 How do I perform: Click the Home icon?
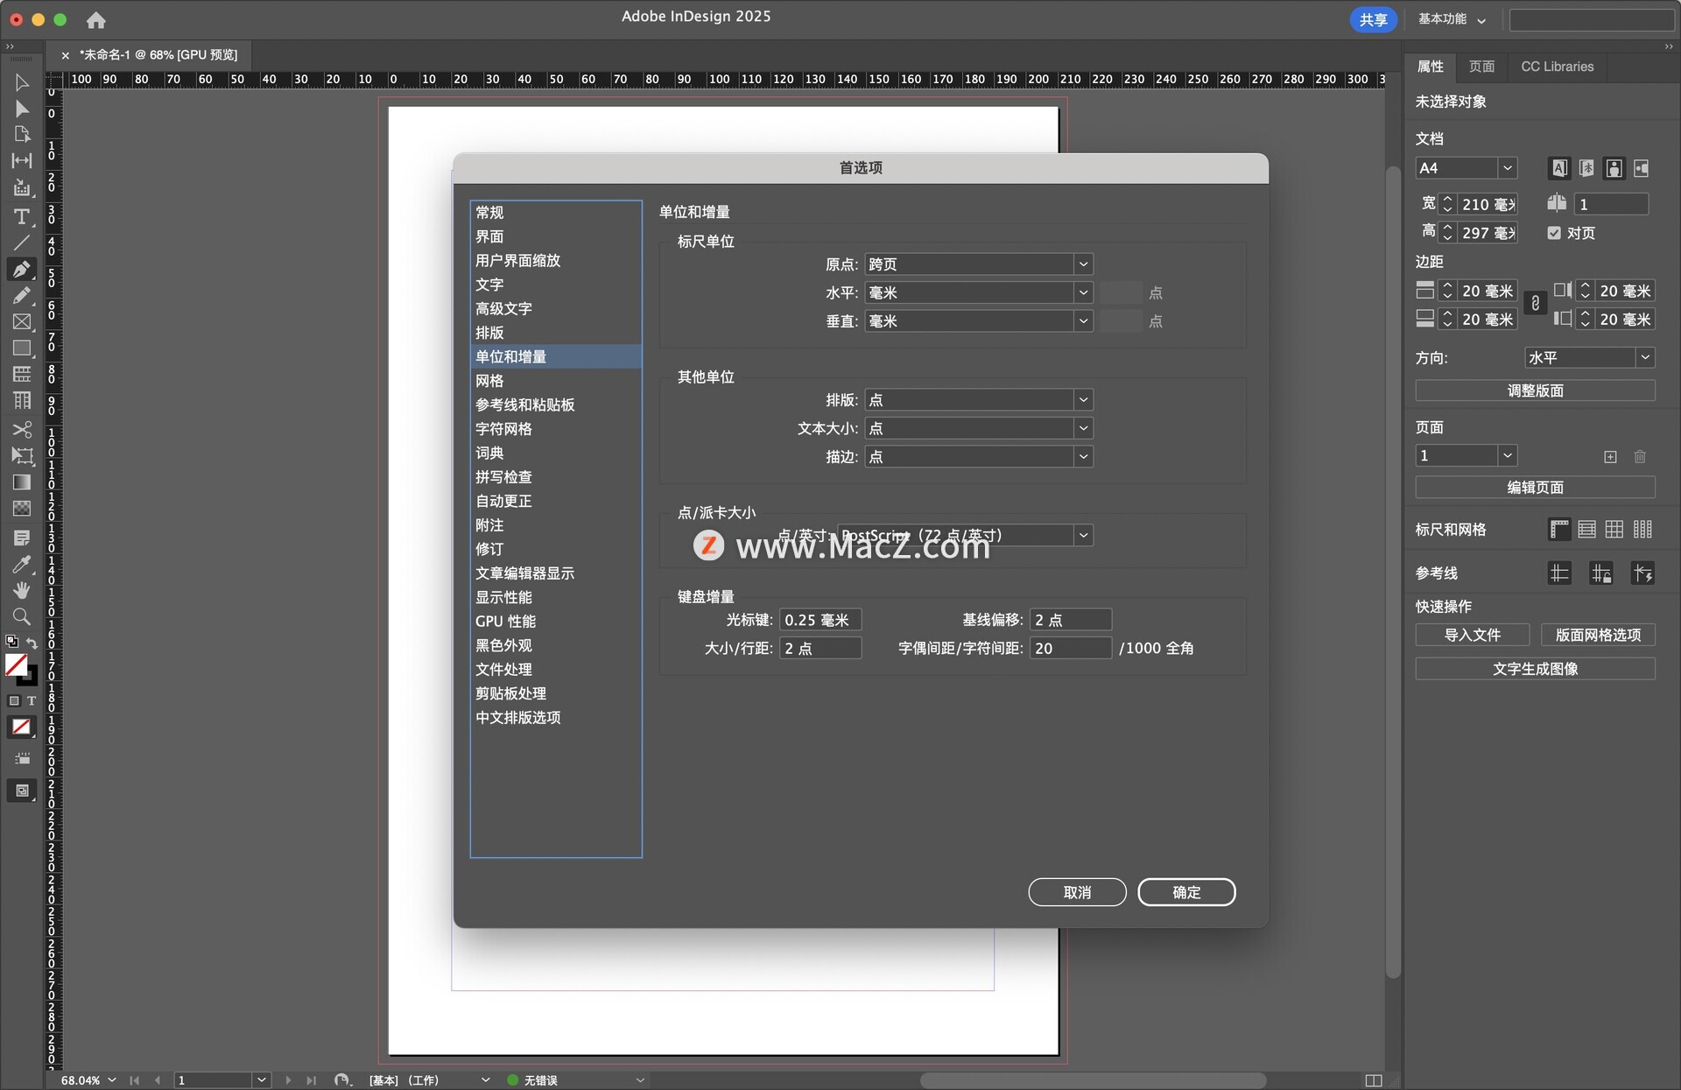96,19
